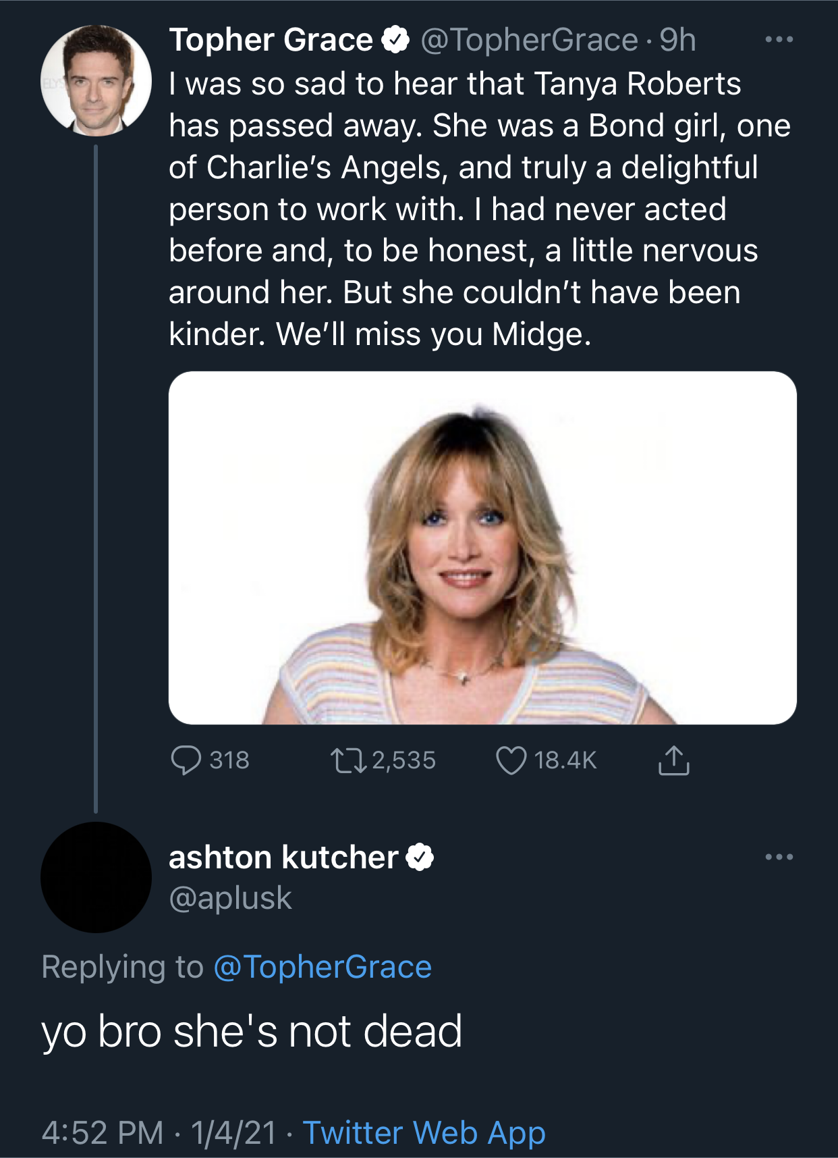Image resolution: width=838 pixels, height=1158 pixels.
Task: Click the Topher Grace display name
Action: click(271, 40)
